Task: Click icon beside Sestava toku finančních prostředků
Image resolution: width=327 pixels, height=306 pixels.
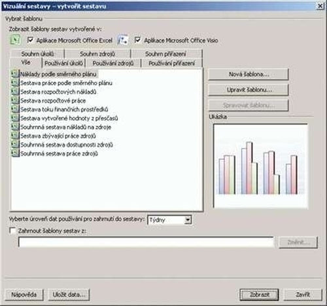Action: click(15, 109)
